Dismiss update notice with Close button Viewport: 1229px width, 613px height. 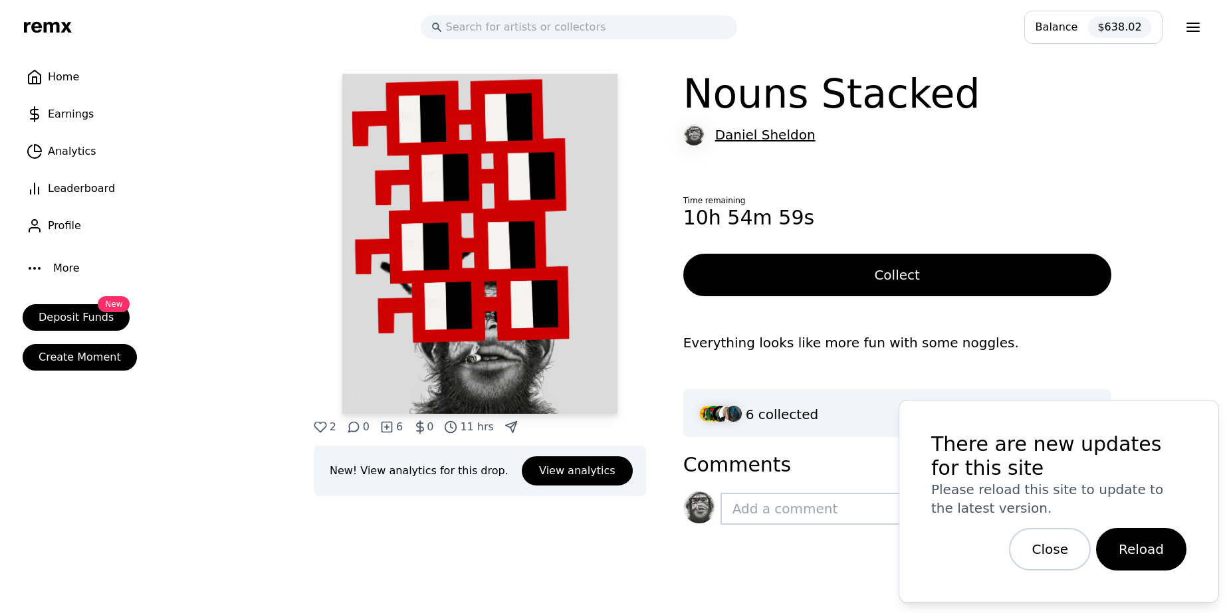point(1050,549)
